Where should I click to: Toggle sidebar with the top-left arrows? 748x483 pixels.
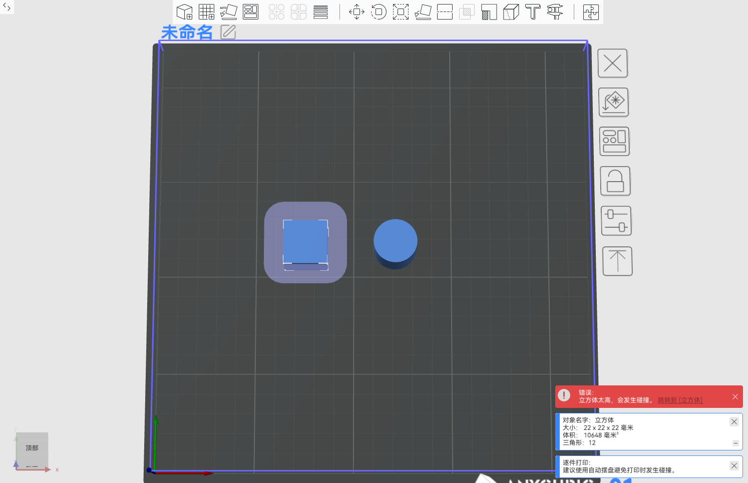[x=7, y=7]
